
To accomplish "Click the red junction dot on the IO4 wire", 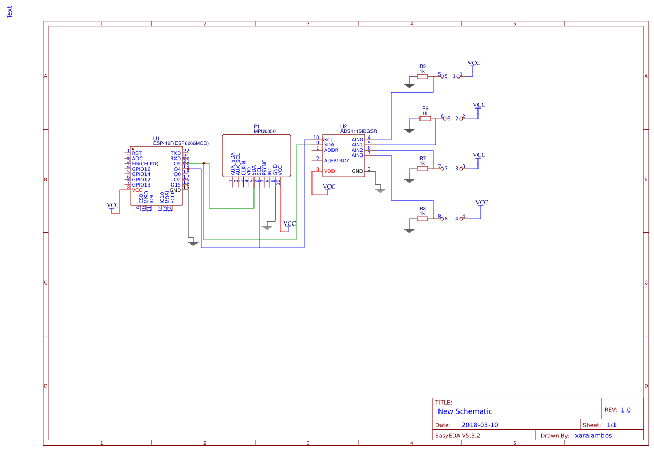I will tap(188, 169).
